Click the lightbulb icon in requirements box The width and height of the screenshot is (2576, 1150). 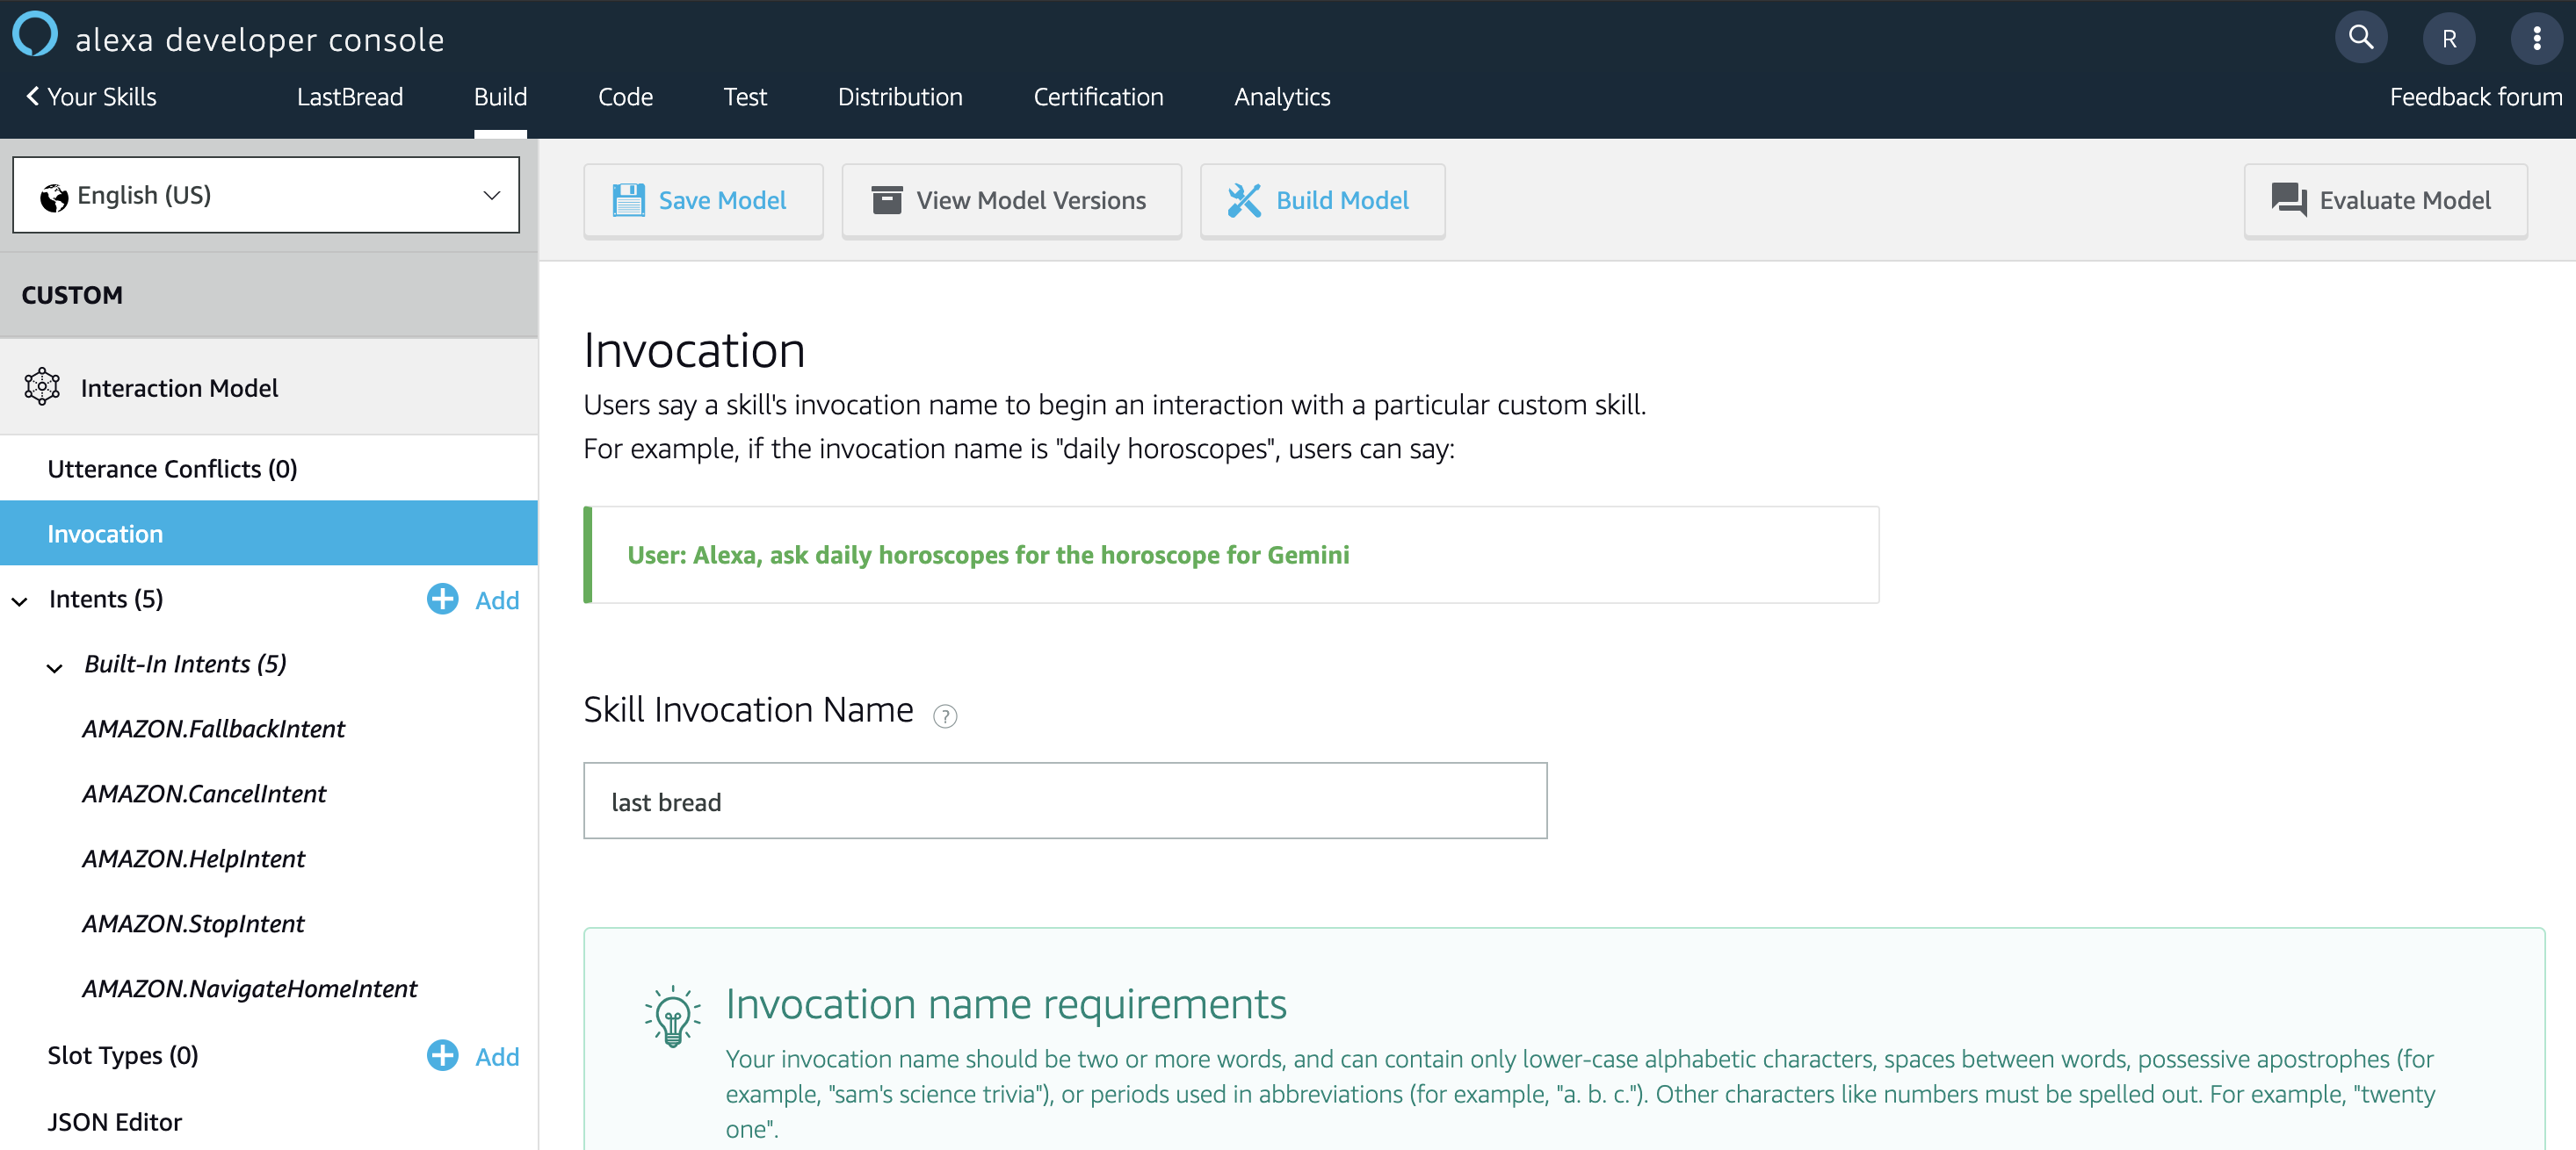672,1016
